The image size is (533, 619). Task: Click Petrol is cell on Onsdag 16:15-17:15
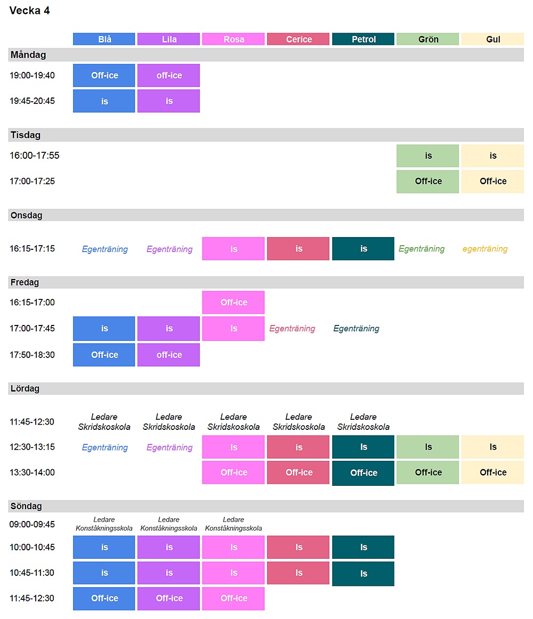click(363, 249)
